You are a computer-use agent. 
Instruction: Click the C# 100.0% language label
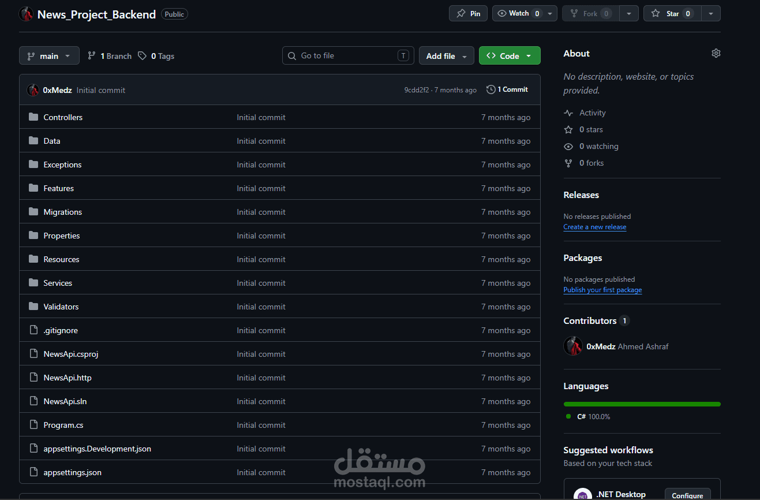click(593, 417)
